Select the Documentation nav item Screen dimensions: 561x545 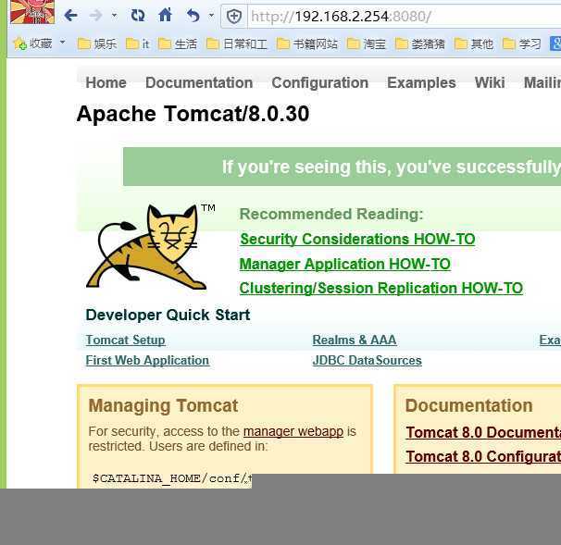[x=199, y=82]
